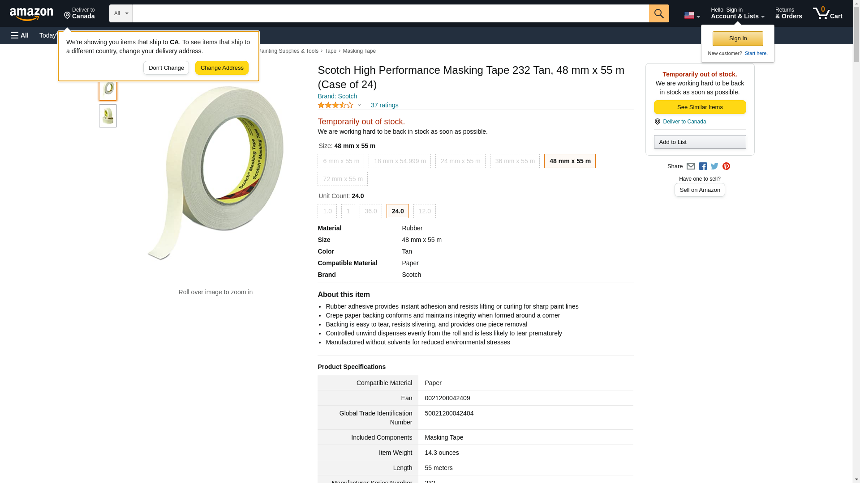The width and height of the screenshot is (860, 483).
Task: Go to Returns & Orders
Action: tap(788, 13)
